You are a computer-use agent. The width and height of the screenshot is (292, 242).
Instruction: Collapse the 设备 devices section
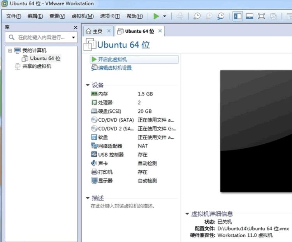[x=88, y=85]
